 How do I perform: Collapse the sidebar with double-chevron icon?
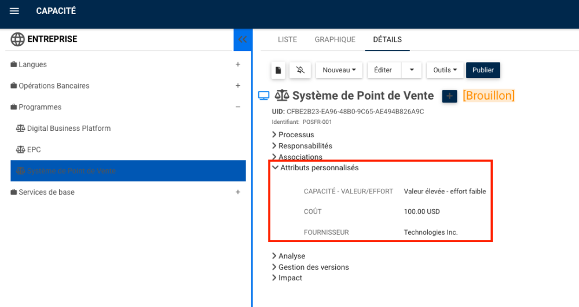tap(243, 39)
